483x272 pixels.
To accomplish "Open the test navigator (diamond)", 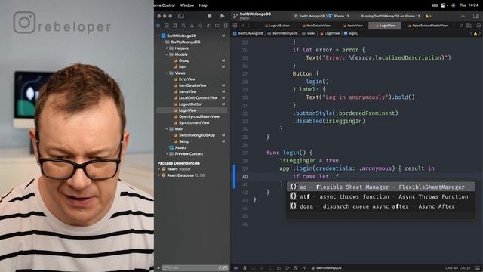I will 201,26.
